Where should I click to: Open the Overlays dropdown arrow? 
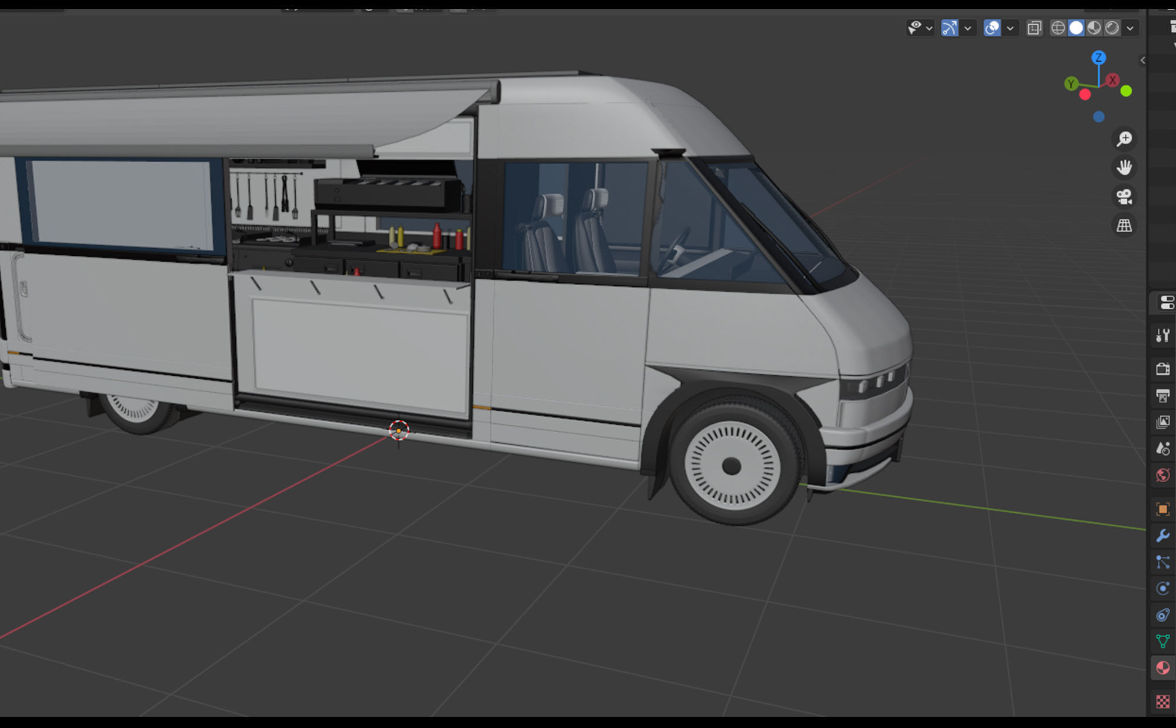1010,28
